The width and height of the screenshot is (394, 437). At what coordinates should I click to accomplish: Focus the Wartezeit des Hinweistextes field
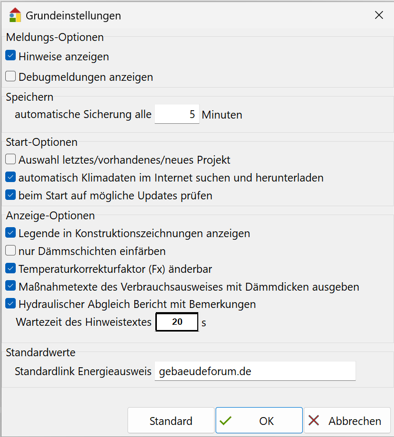tap(177, 322)
